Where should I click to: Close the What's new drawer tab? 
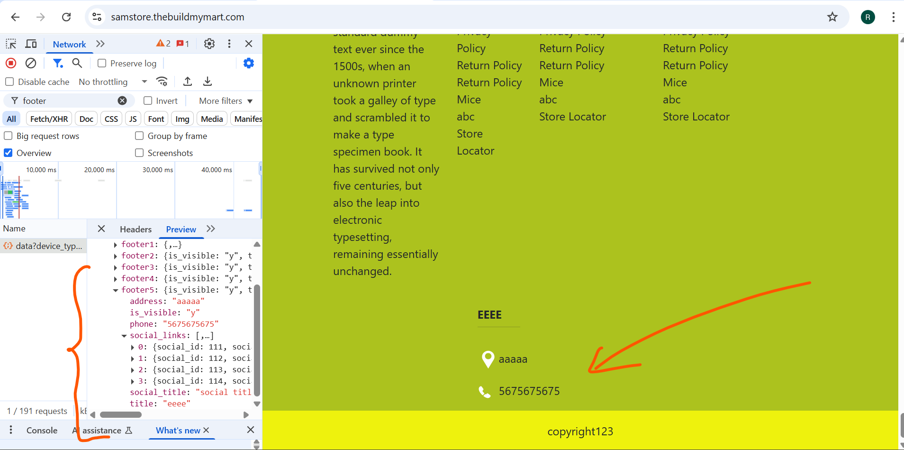click(x=206, y=430)
